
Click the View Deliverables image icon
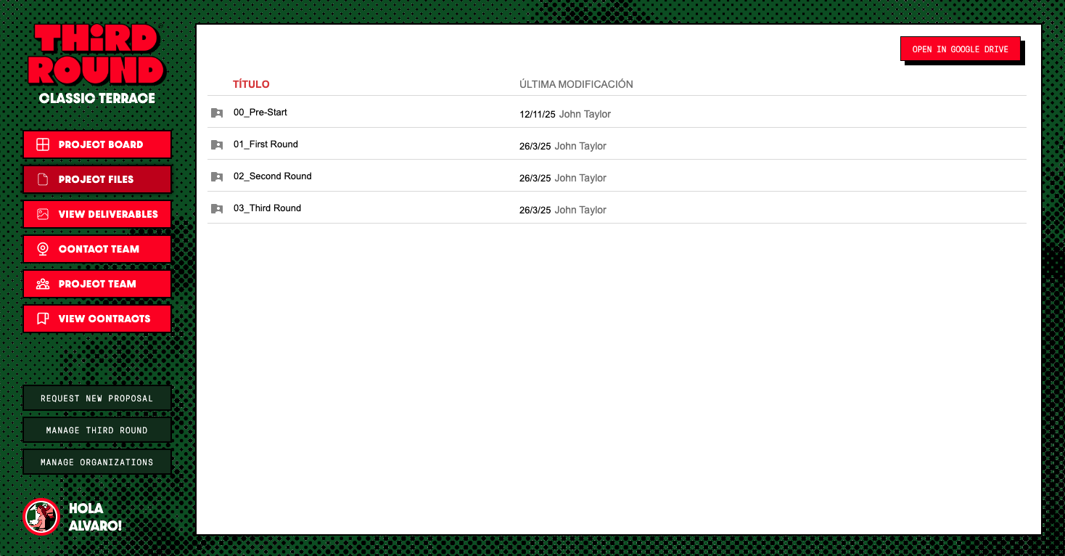43,214
